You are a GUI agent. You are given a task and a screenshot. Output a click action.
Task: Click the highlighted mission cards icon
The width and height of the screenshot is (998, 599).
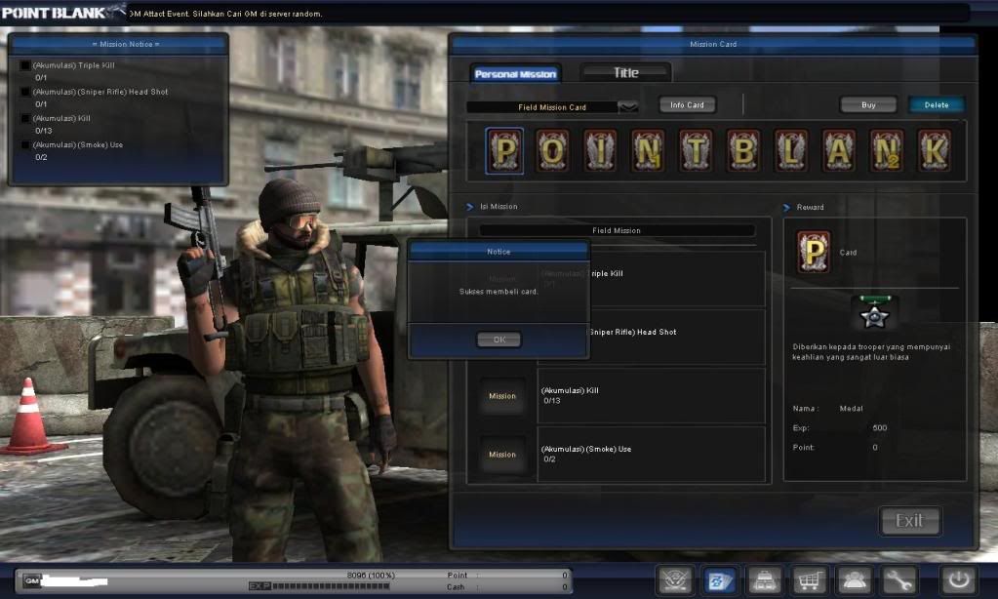tap(719, 579)
